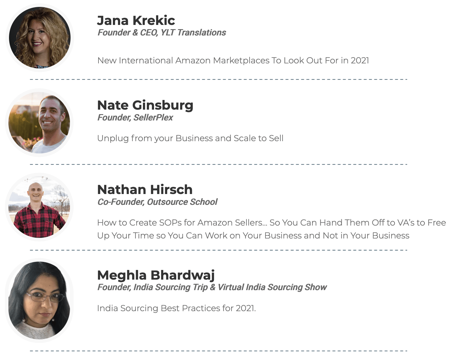Click Nathan Hirsch's profile photo

coord(39,207)
